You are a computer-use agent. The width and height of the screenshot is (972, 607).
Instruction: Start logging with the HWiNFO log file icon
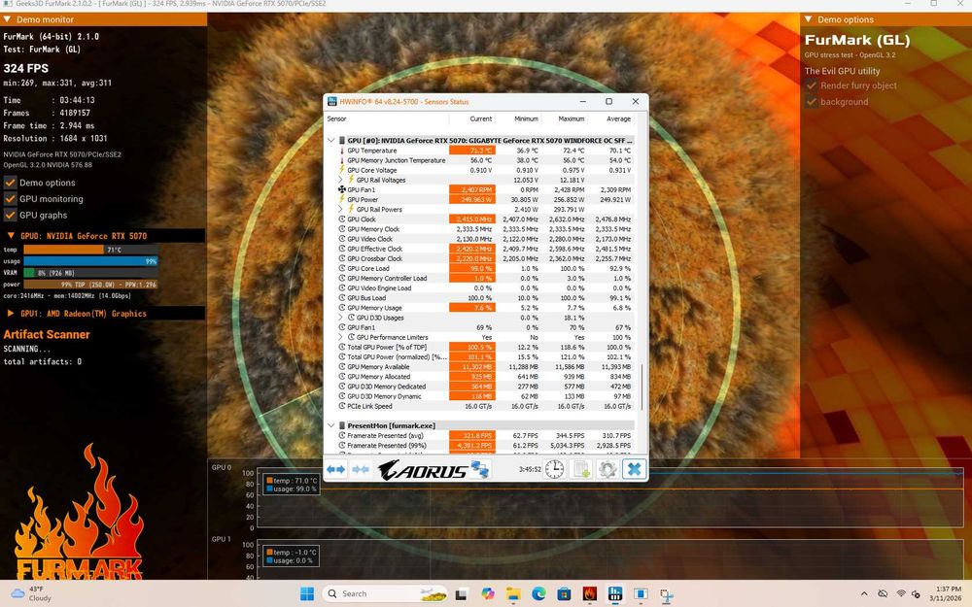tap(581, 469)
